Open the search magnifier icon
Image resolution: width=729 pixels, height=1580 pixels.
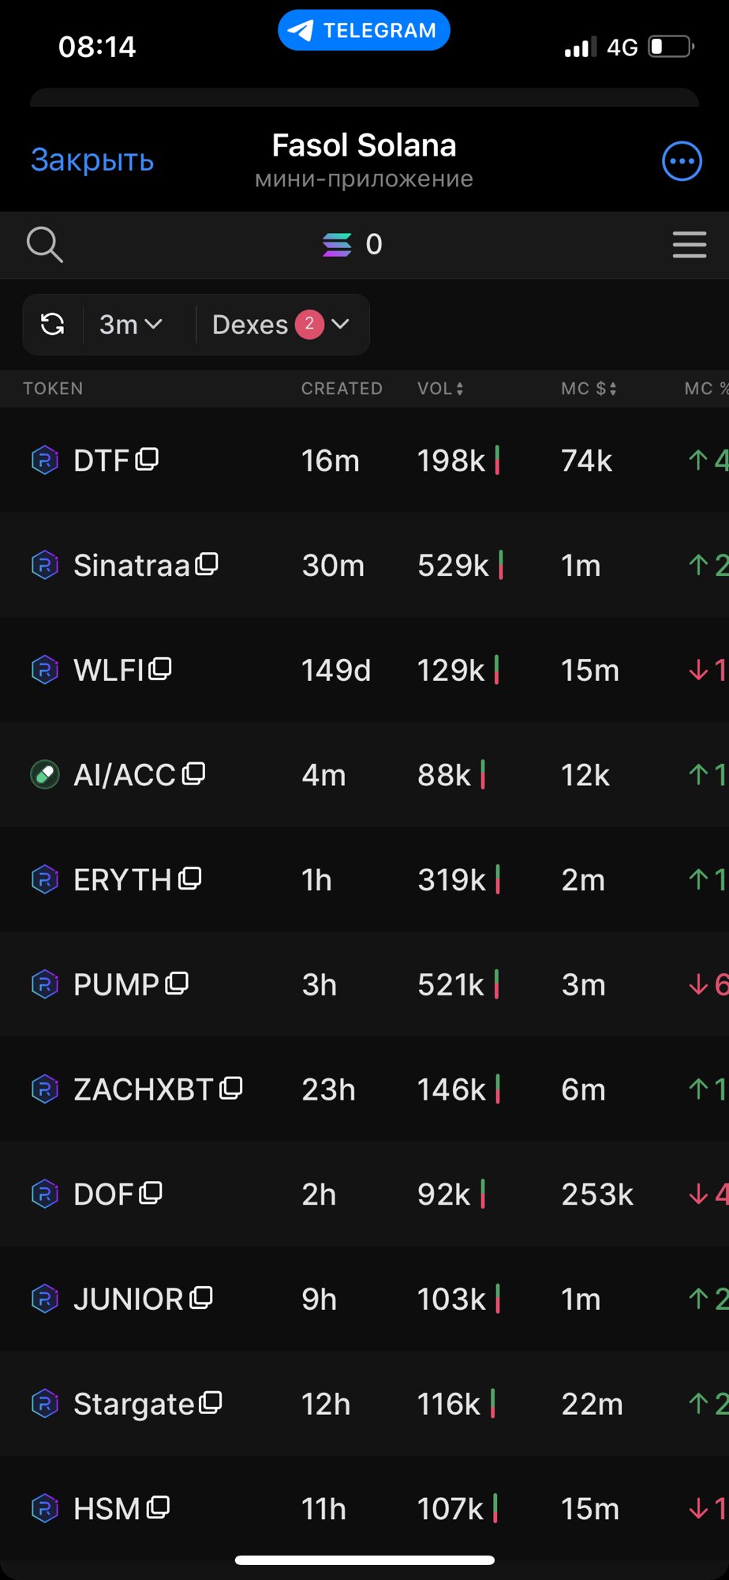pos(44,245)
